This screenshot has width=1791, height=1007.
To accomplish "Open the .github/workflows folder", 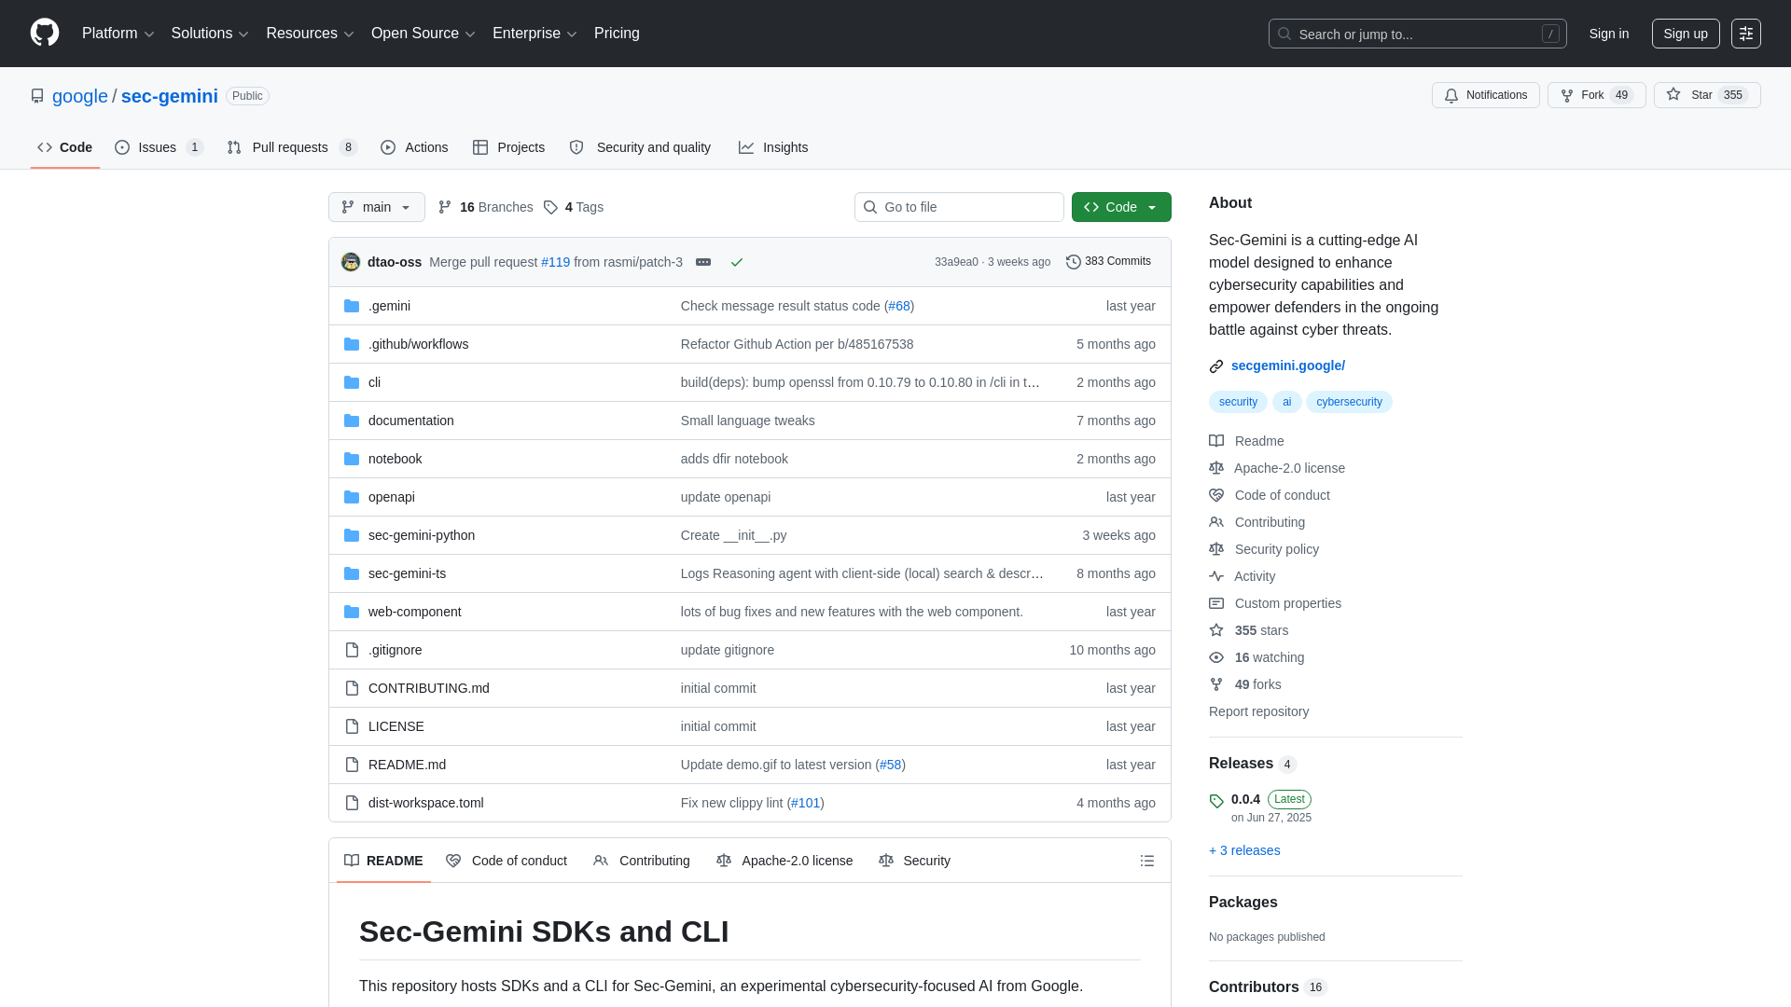I will pyautogui.click(x=418, y=344).
